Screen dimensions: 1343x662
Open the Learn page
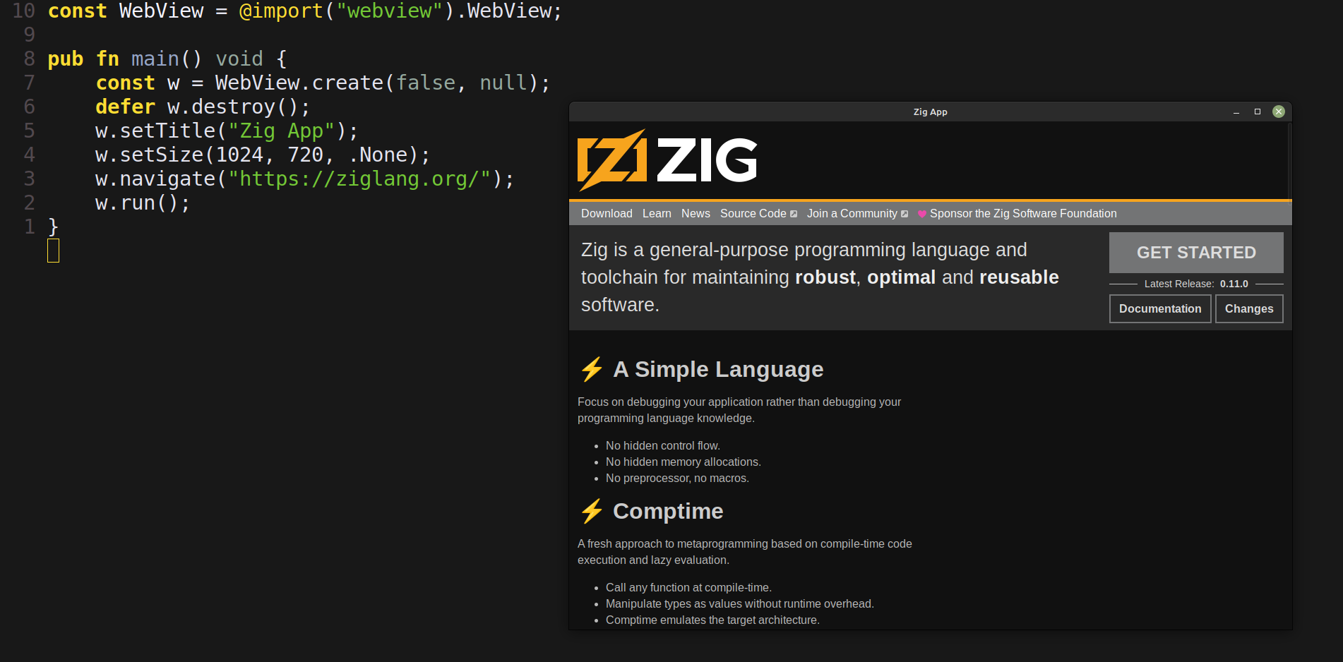coord(657,213)
